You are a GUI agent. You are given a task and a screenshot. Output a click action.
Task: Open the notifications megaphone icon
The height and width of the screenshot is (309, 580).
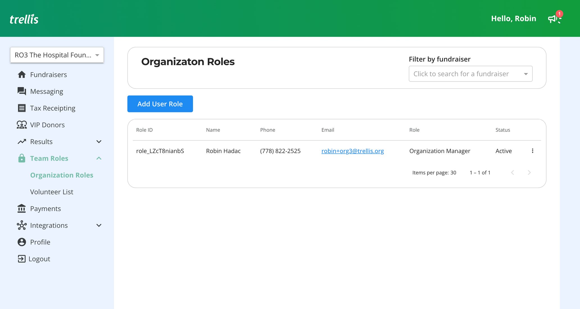click(552, 18)
